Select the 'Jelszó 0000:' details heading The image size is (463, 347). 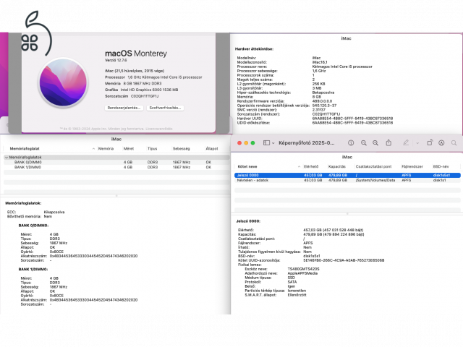click(248, 221)
